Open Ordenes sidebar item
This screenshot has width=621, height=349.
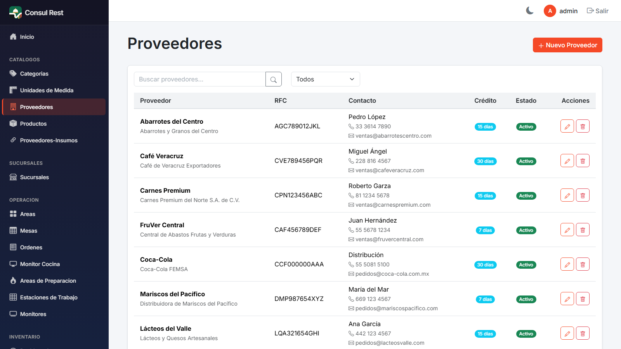click(54, 247)
